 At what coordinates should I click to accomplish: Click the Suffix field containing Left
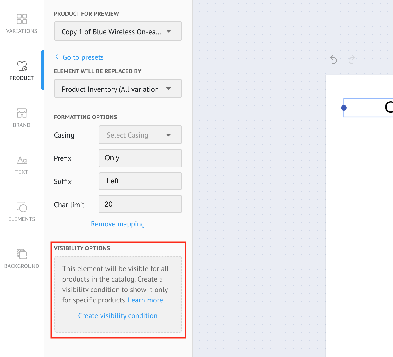click(140, 181)
